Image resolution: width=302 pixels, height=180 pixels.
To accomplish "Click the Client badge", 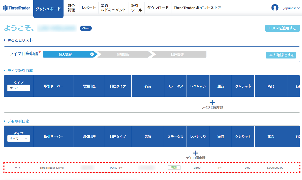I will [86, 28].
